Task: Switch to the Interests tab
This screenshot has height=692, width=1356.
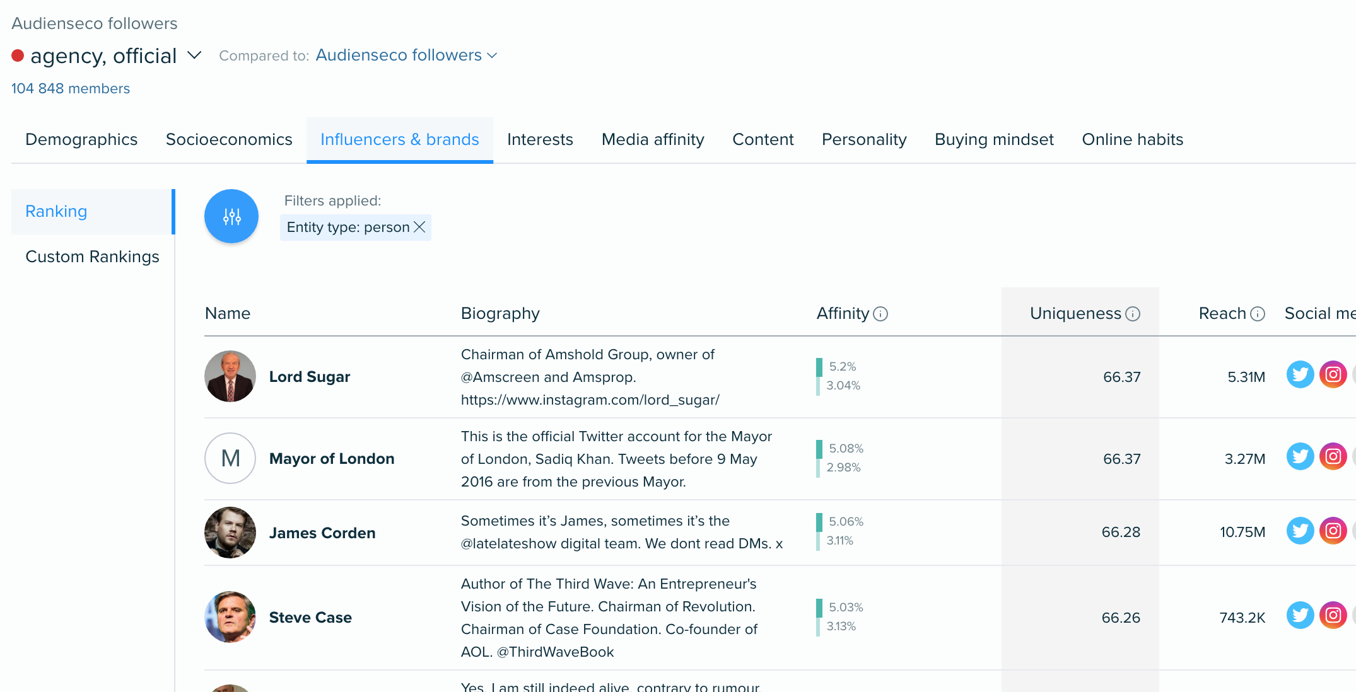Action: pyautogui.click(x=540, y=139)
